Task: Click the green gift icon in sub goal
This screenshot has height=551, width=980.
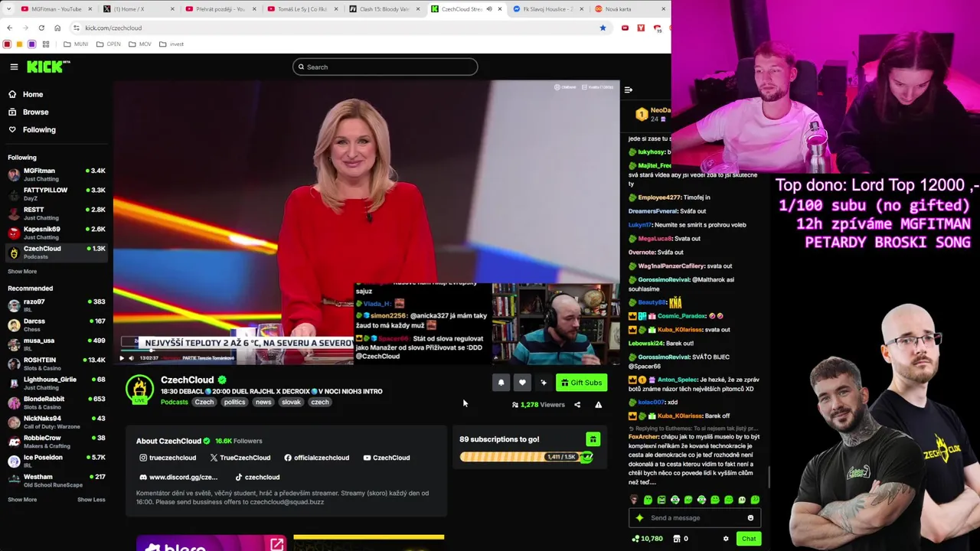Action: point(593,439)
